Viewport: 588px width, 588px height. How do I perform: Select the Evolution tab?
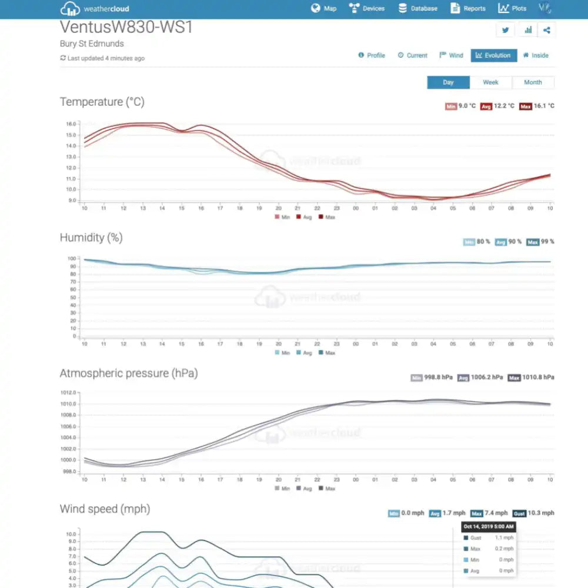click(x=493, y=55)
